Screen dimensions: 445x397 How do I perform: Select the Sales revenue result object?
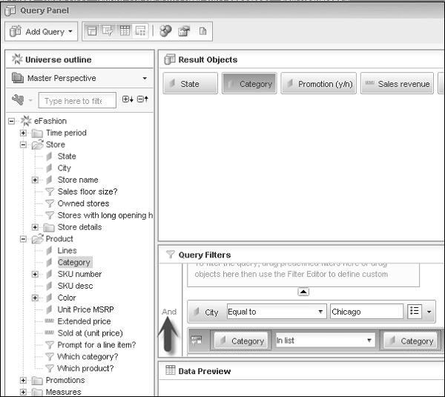click(x=397, y=84)
